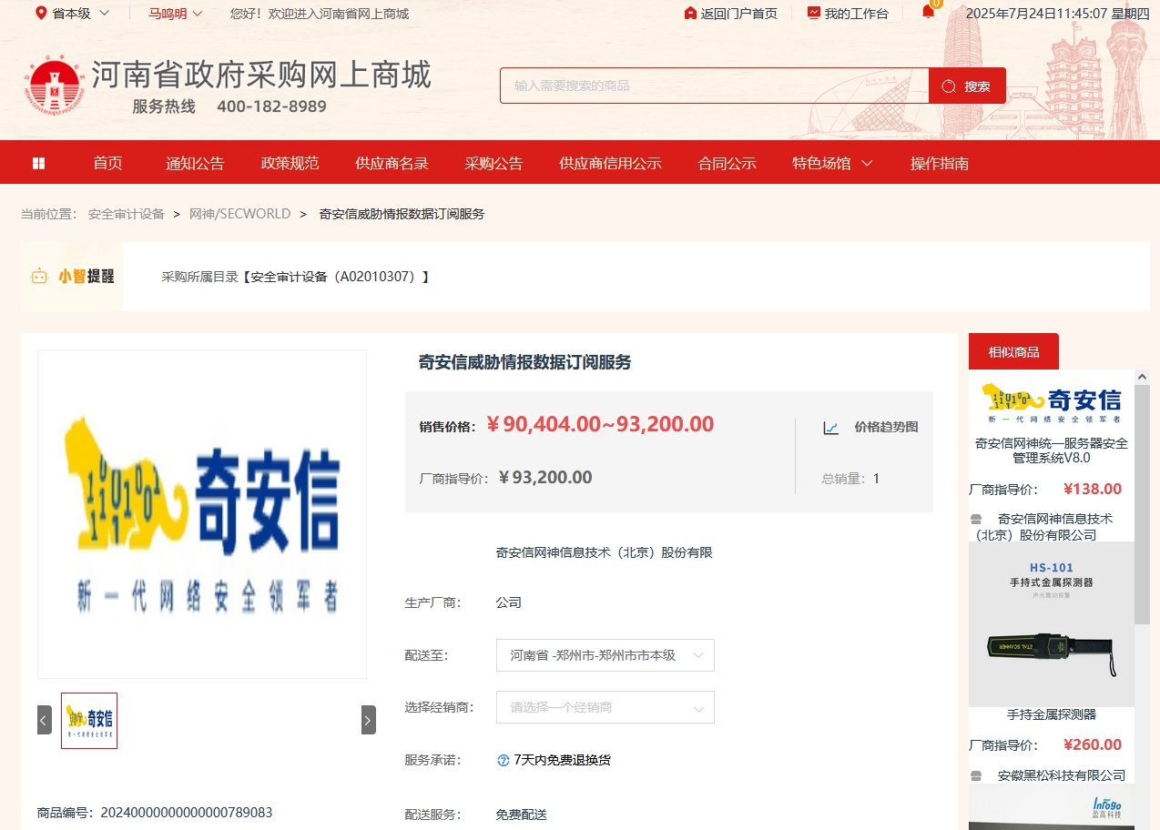Image resolution: width=1160 pixels, height=830 pixels.
Task: Click the HS-101 metal detector image
Action: [x=1052, y=624]
